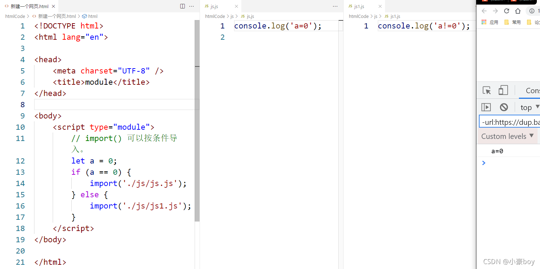Screen dimensions: 540x269
Task: Toggle DevTools device toolbar
Action: tap(503, 90)
